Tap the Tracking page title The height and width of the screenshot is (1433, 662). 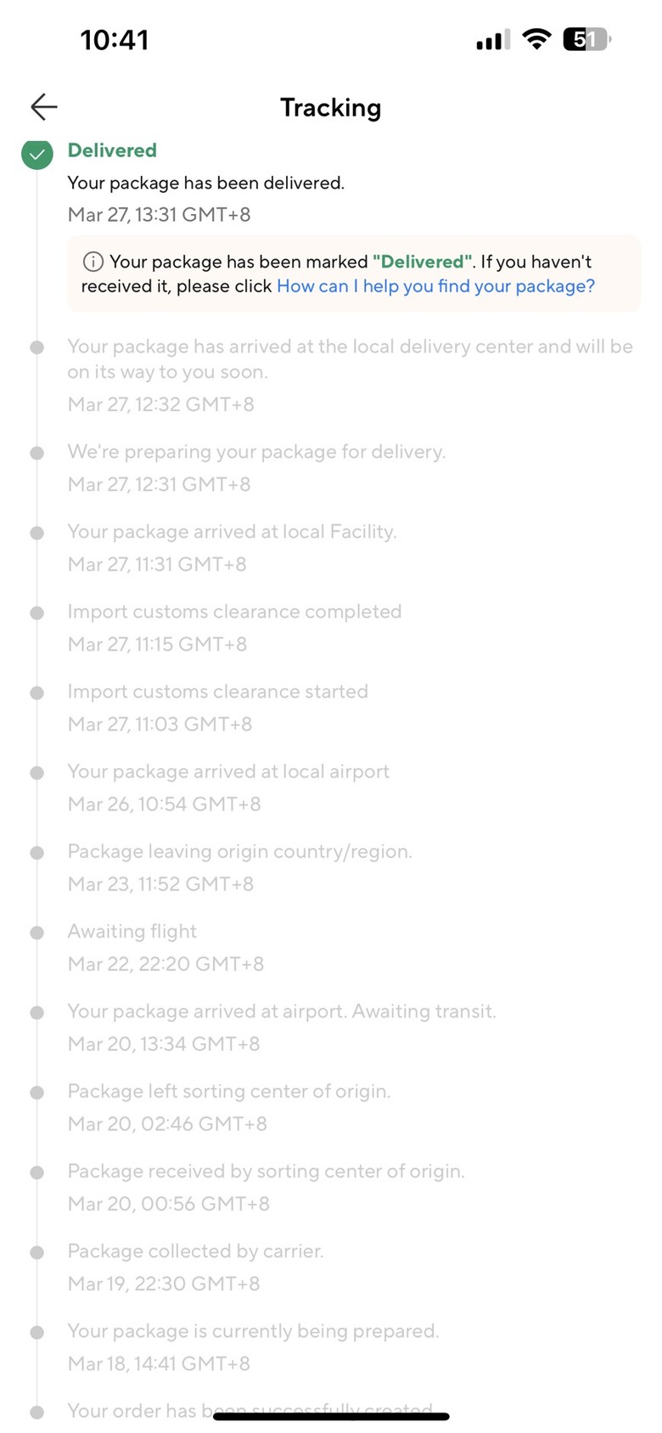[331, 108]
